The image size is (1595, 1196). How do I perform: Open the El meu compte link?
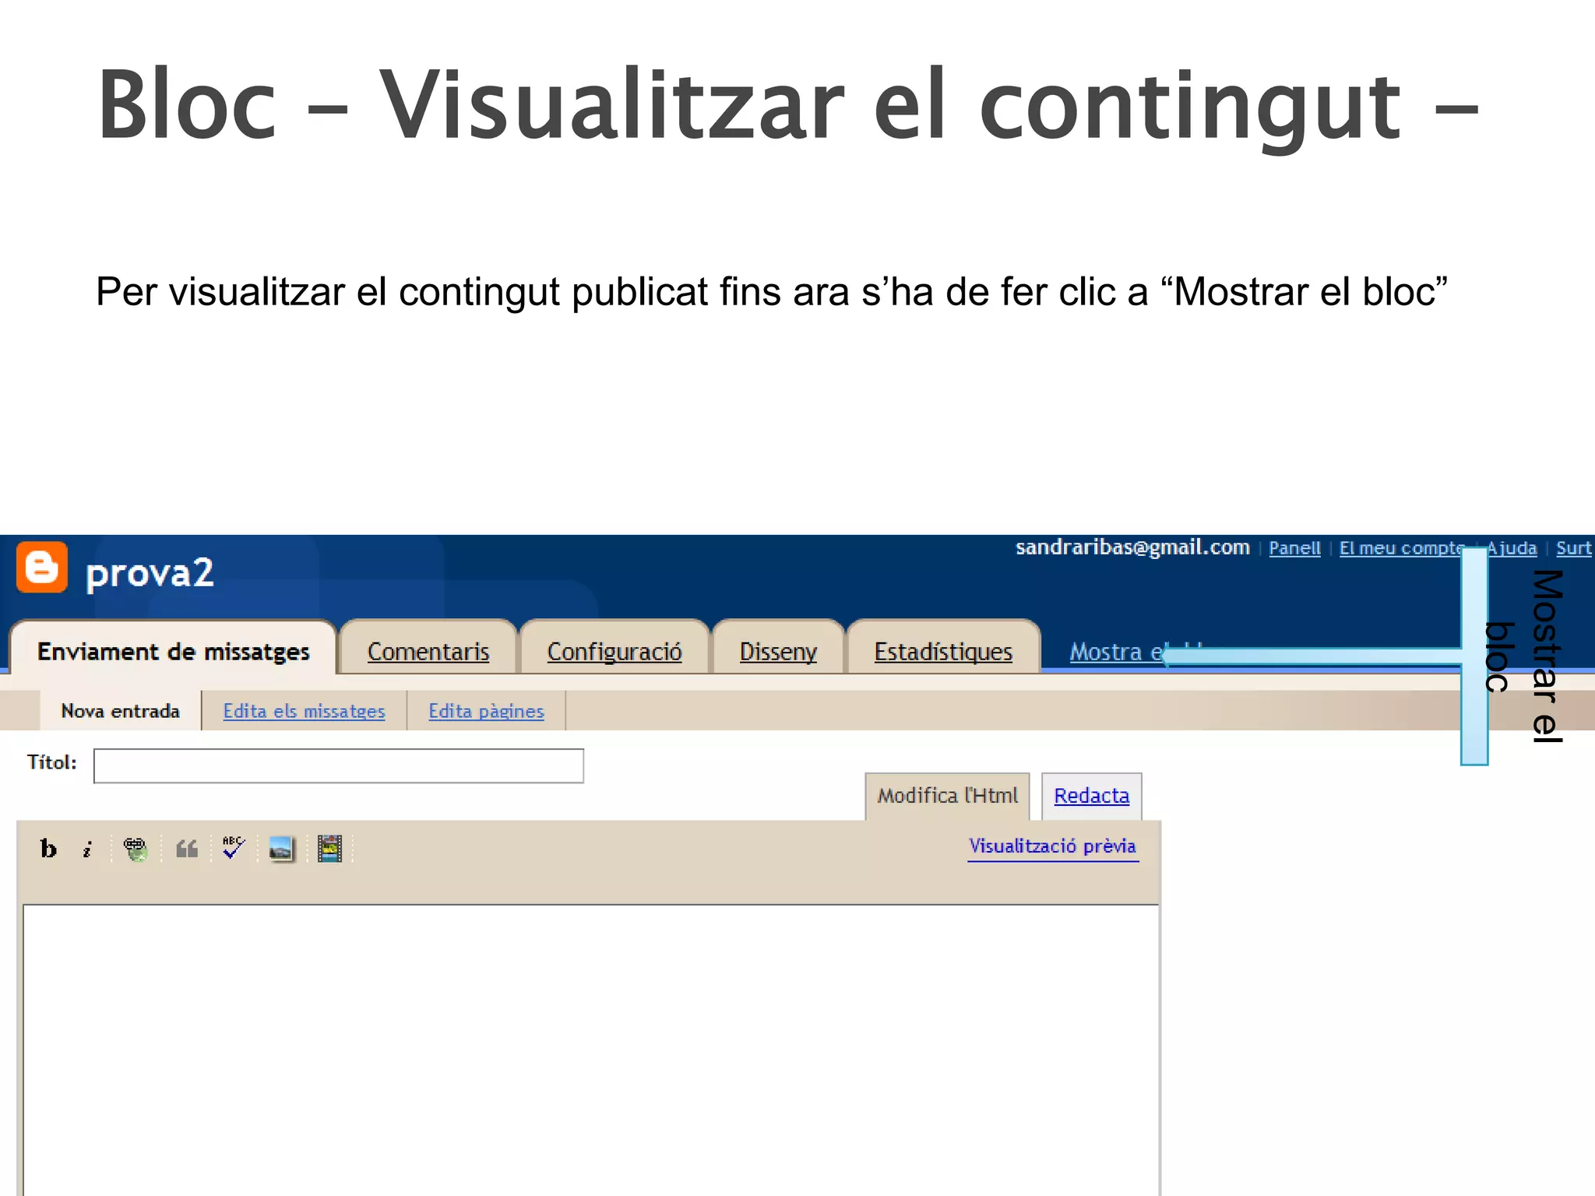click(1401, 548)
